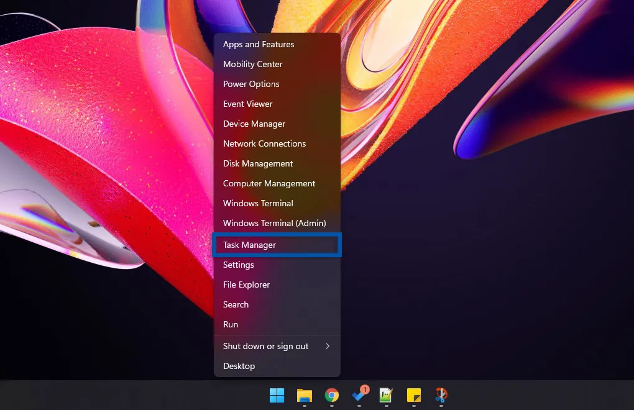This screenshot has width=634, height=410.
Task: Launch File Explorer from the taskbar
Action: click(304, 396)
